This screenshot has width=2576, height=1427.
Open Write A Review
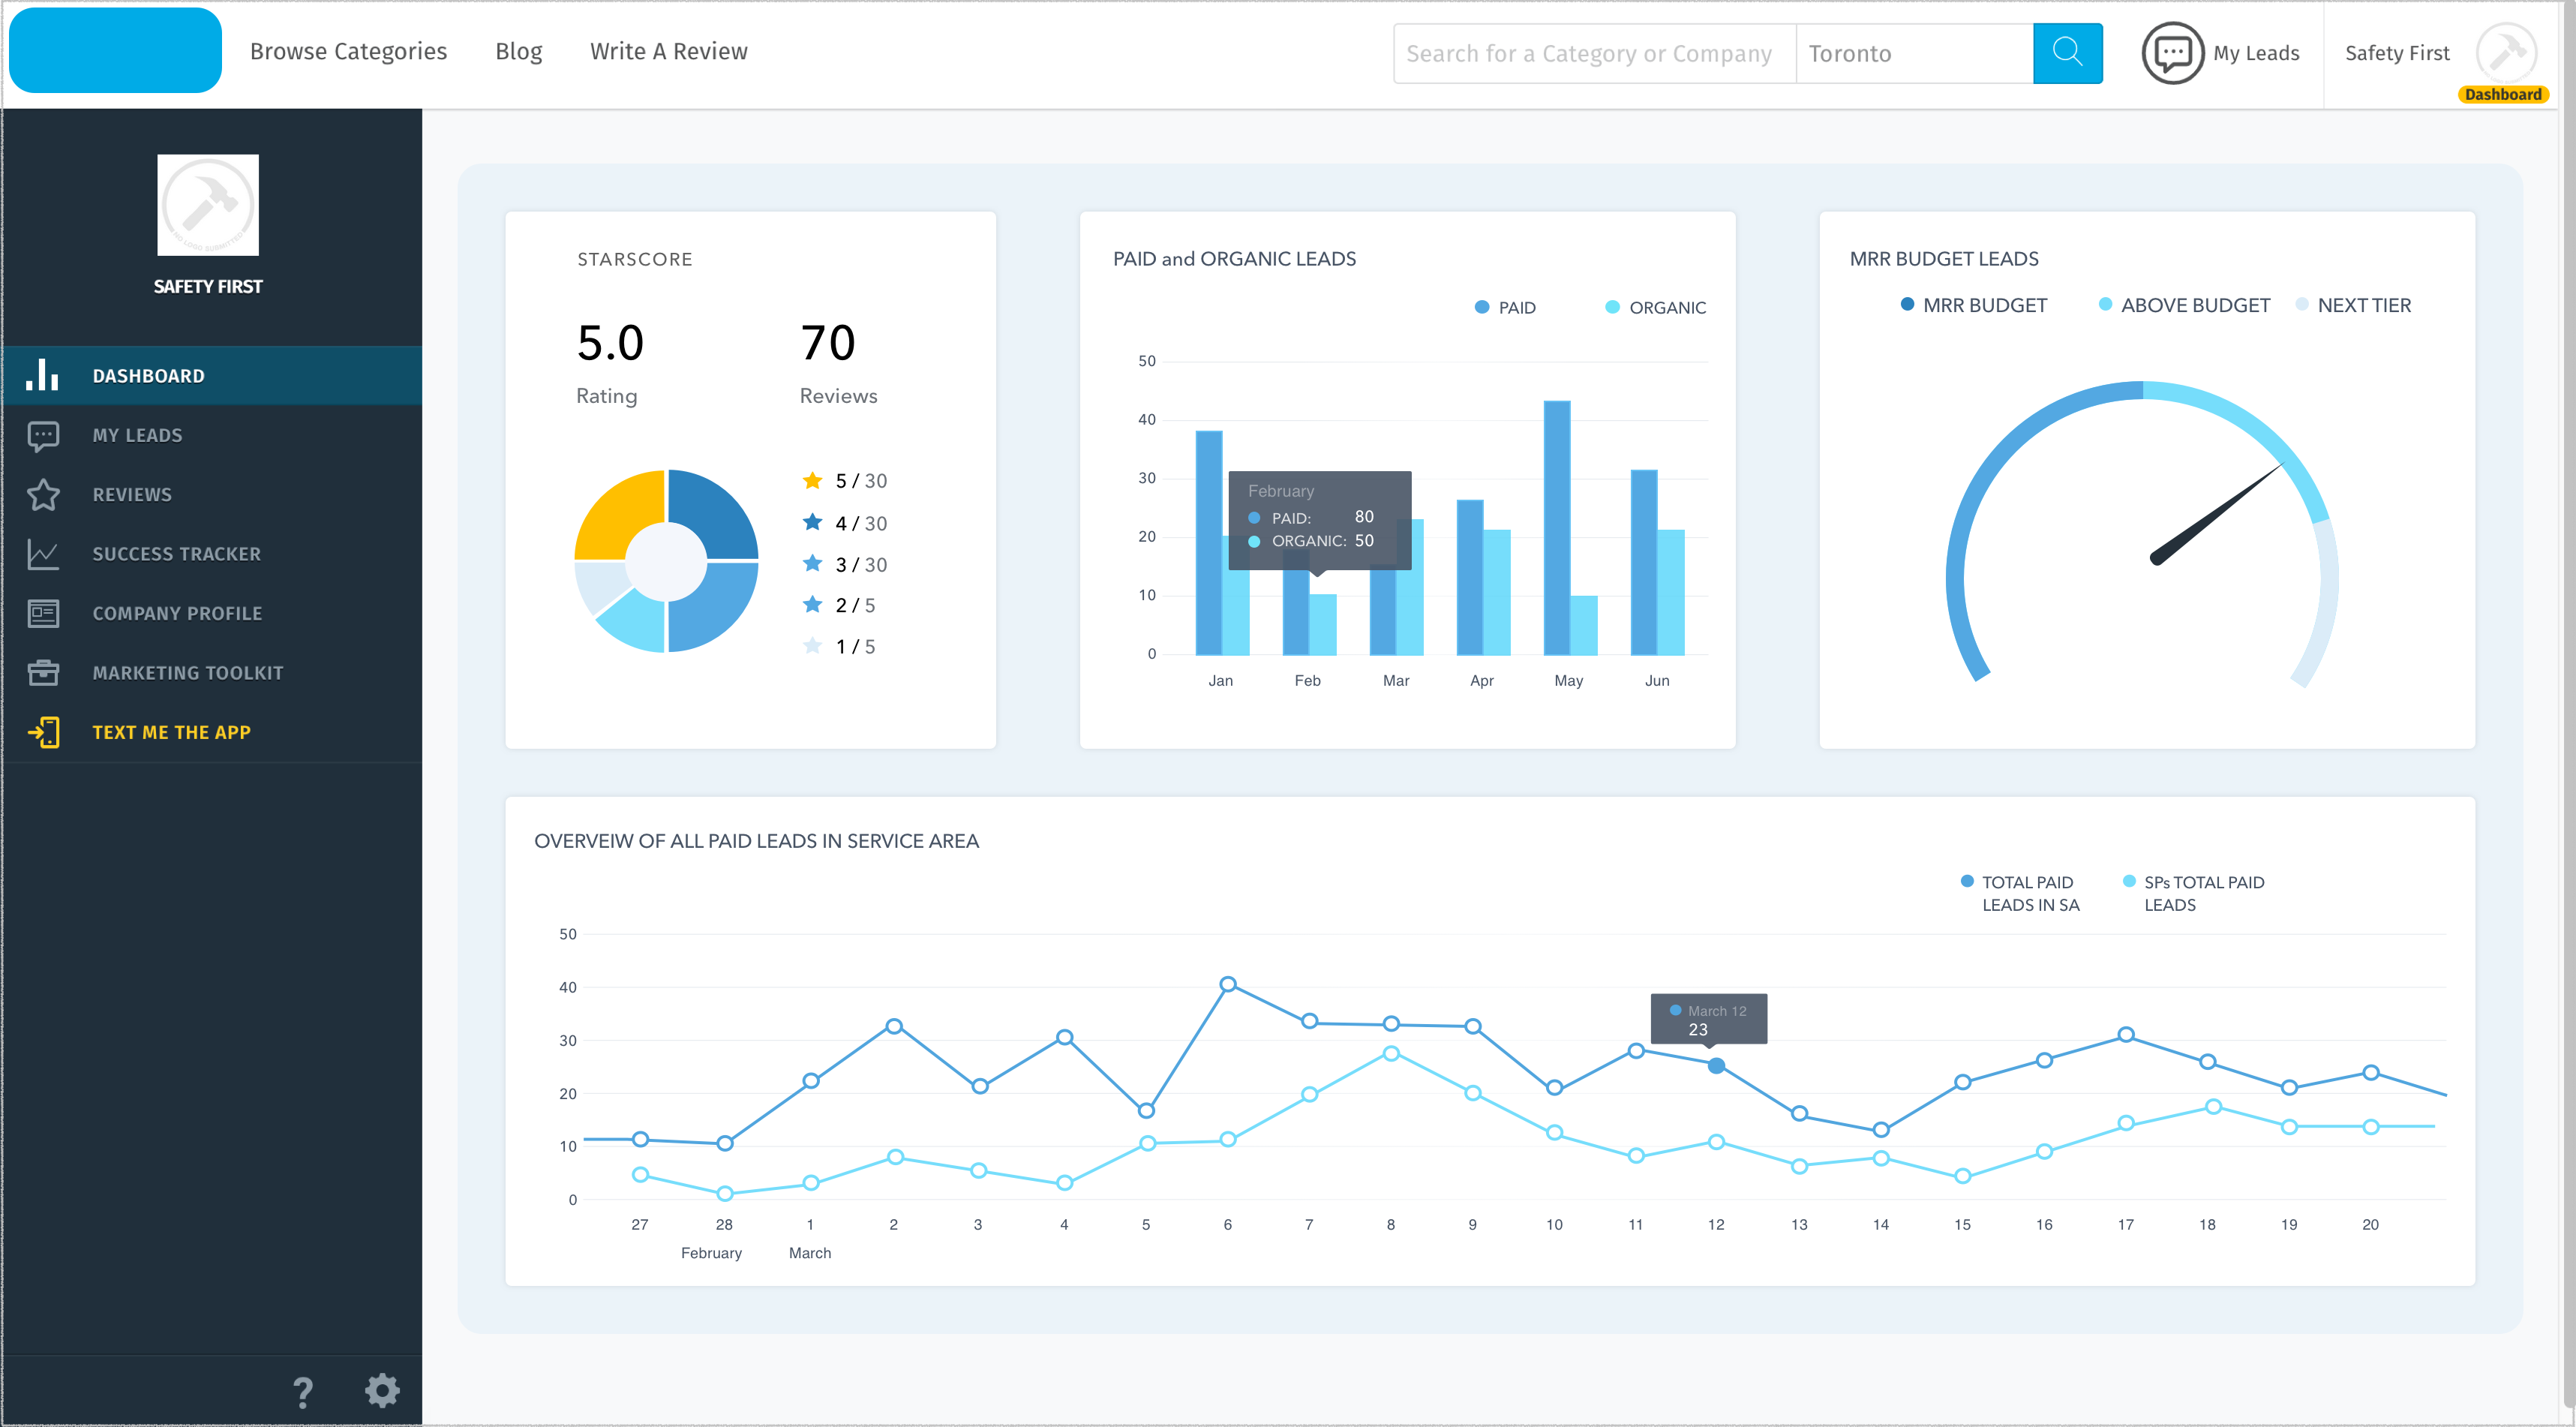(669, 51)
